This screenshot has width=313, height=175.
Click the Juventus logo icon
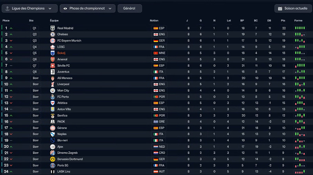pos(53,72)
